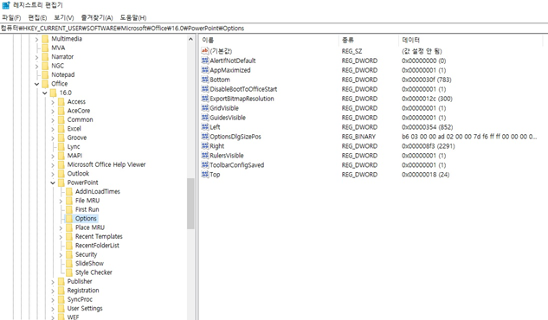The width and height of the screenshot is (548, 320).
Task: Click the icon next to DisableBootToOfficeStart
Action: (x=205, y=88)
